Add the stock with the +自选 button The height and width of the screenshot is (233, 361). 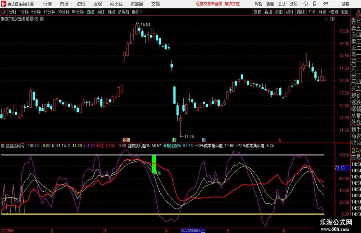point(334,12)
